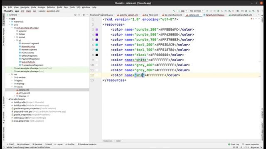
Task: Click the expand/collapse all icon in project panel
Action: [x=79, y=15]
